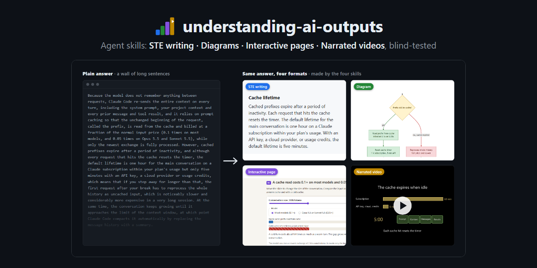Click the "Results" block in the video

(x=437, y=219)
